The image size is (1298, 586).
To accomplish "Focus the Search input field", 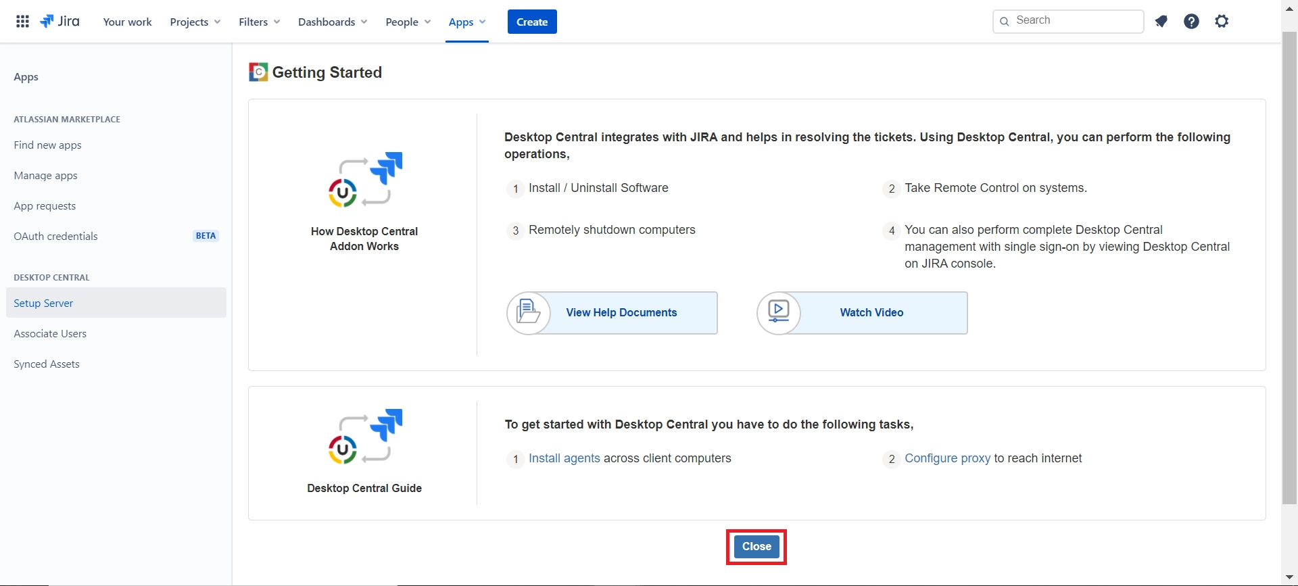I will 1068,21.
